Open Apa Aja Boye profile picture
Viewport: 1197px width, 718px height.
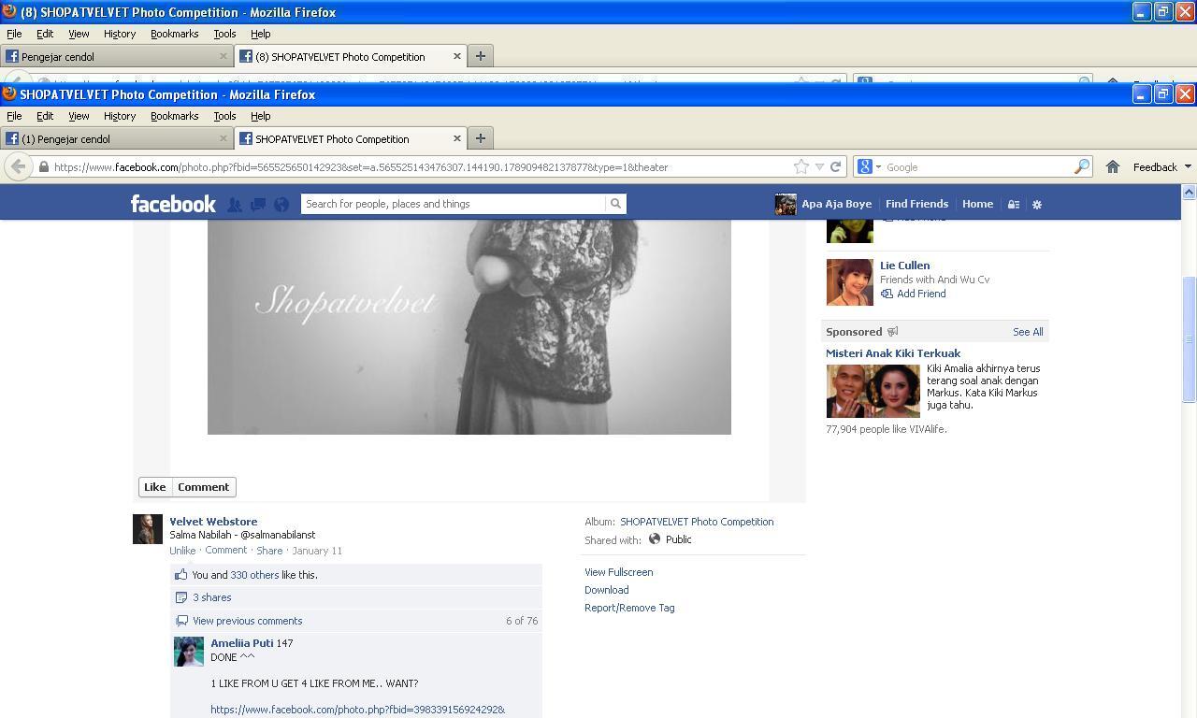pos(786,204)
